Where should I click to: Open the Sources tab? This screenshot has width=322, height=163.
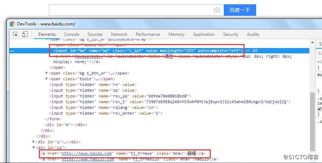tap(95, 34)
